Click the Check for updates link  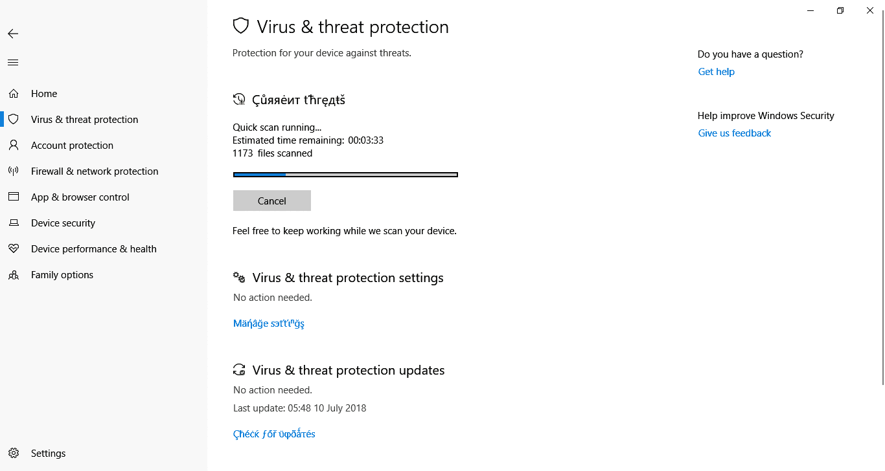(x=274, y=434)
